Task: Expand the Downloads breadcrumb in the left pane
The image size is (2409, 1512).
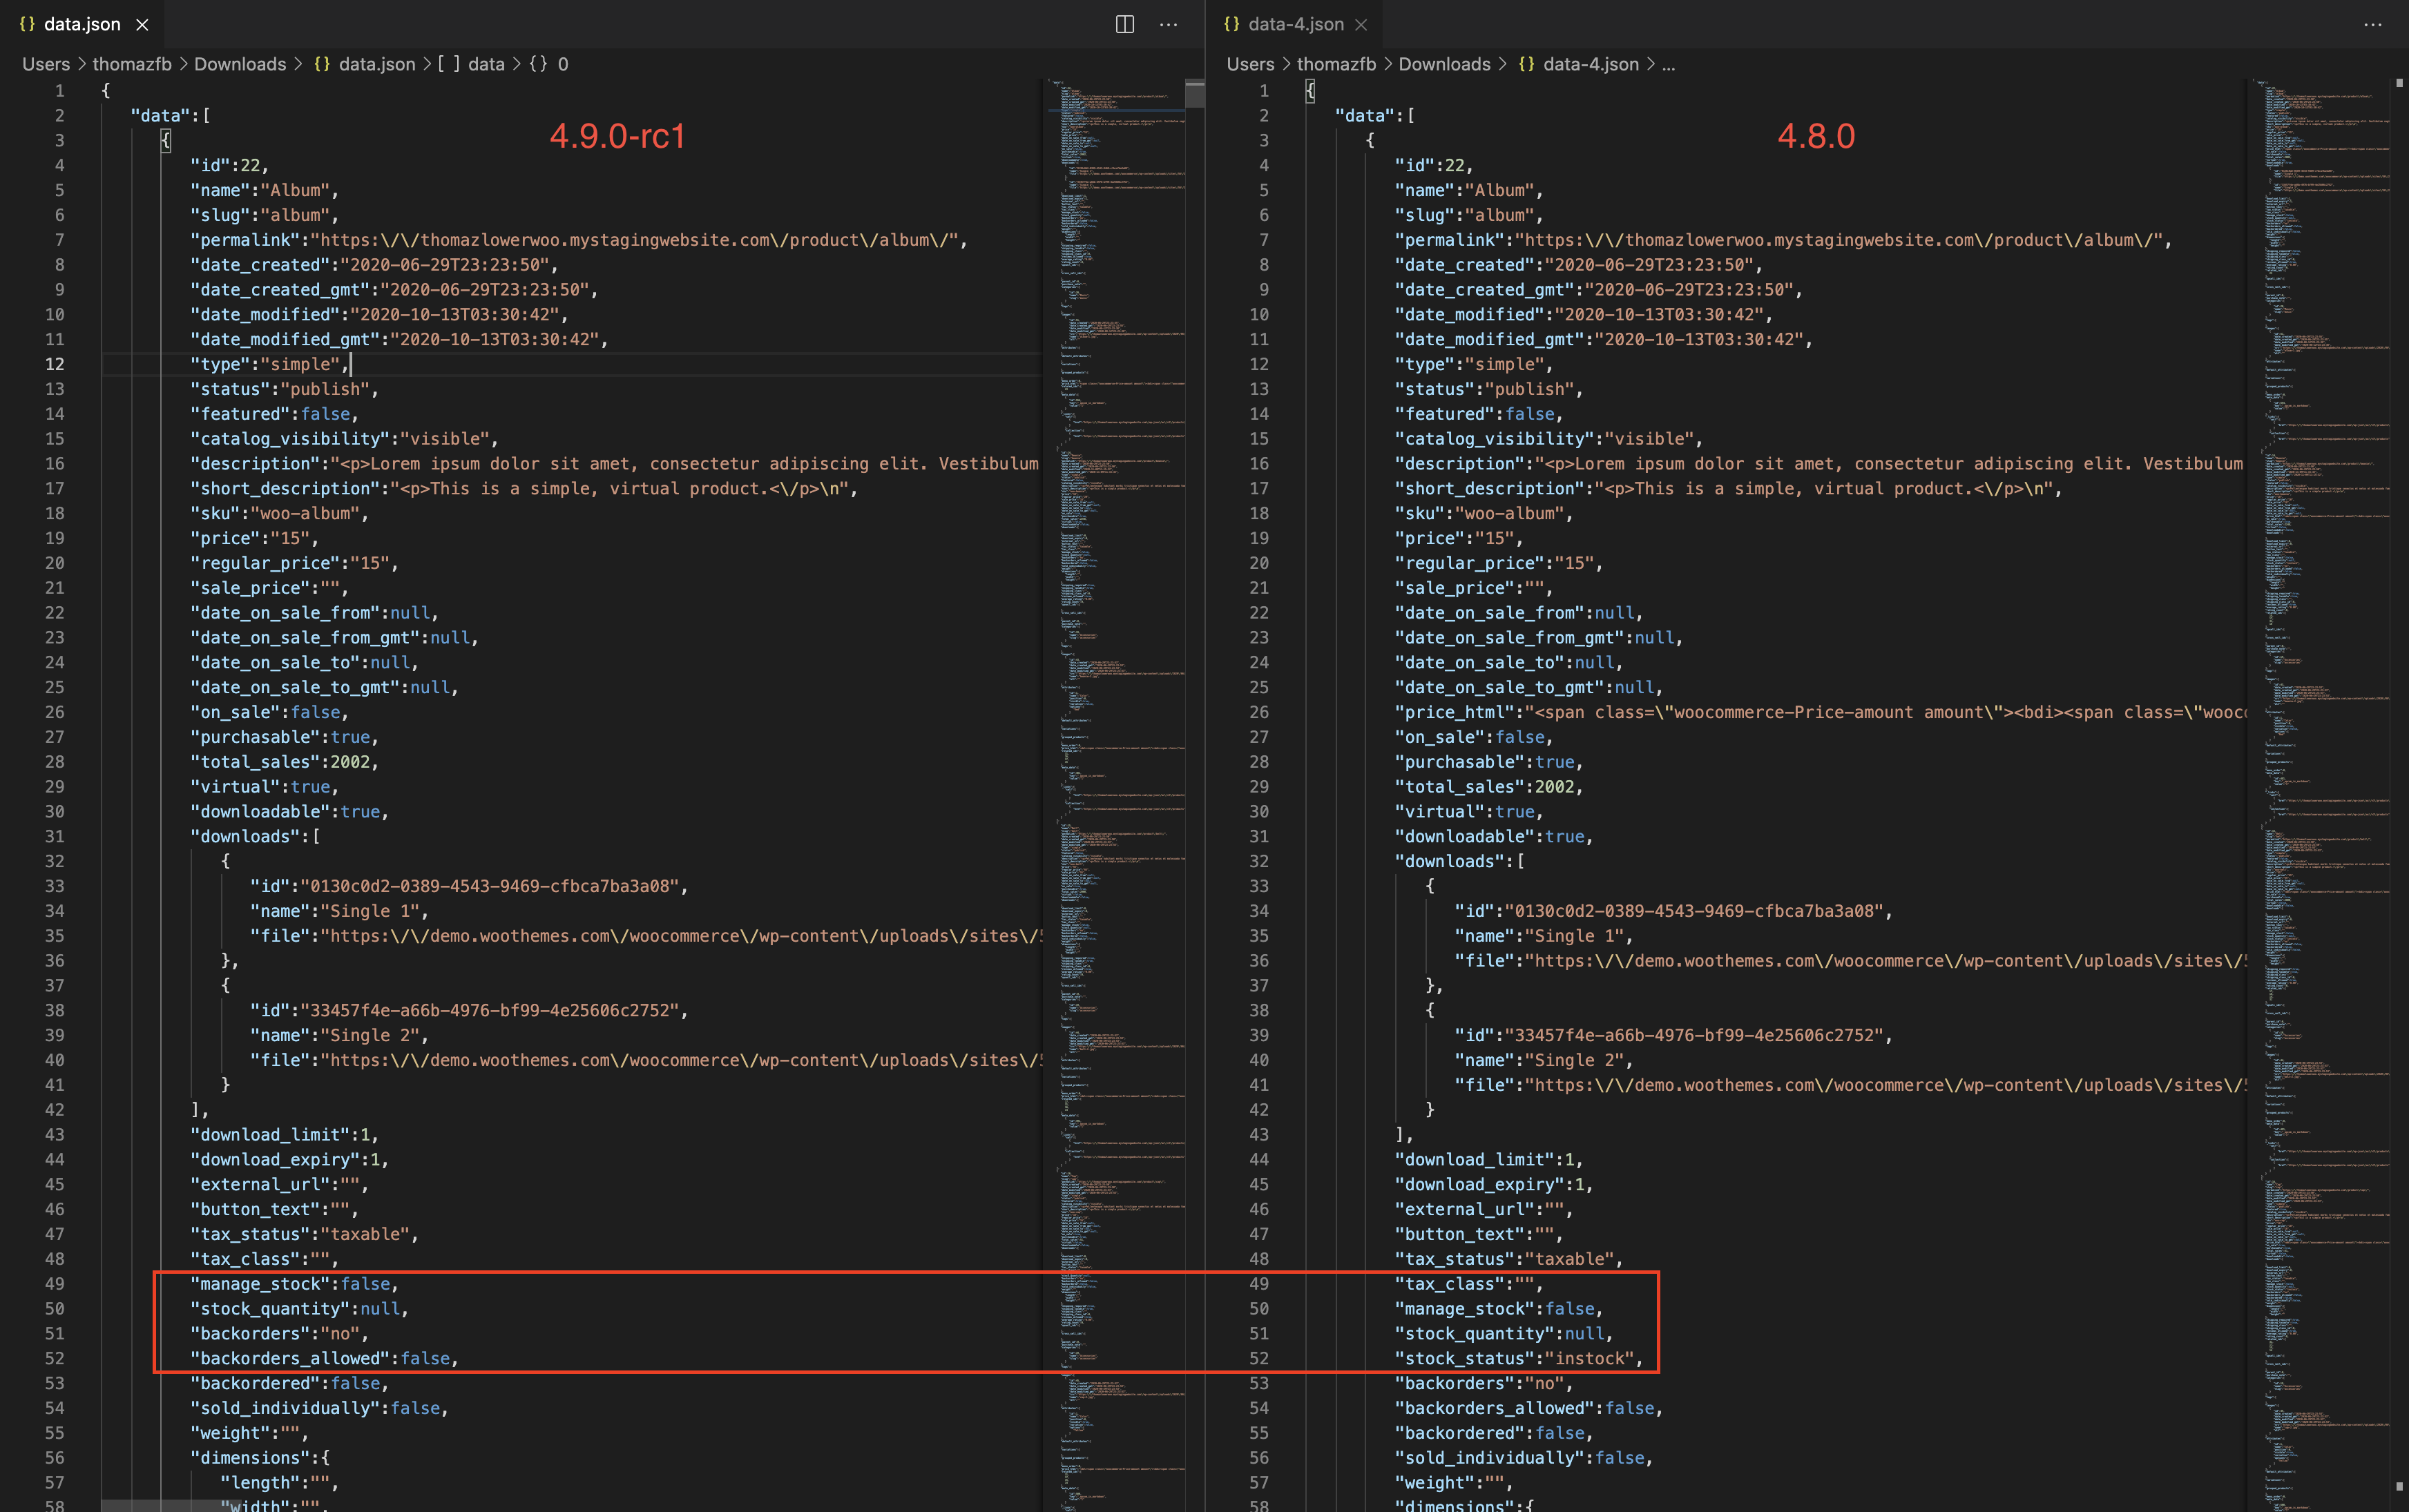Action: coord(240,63)
